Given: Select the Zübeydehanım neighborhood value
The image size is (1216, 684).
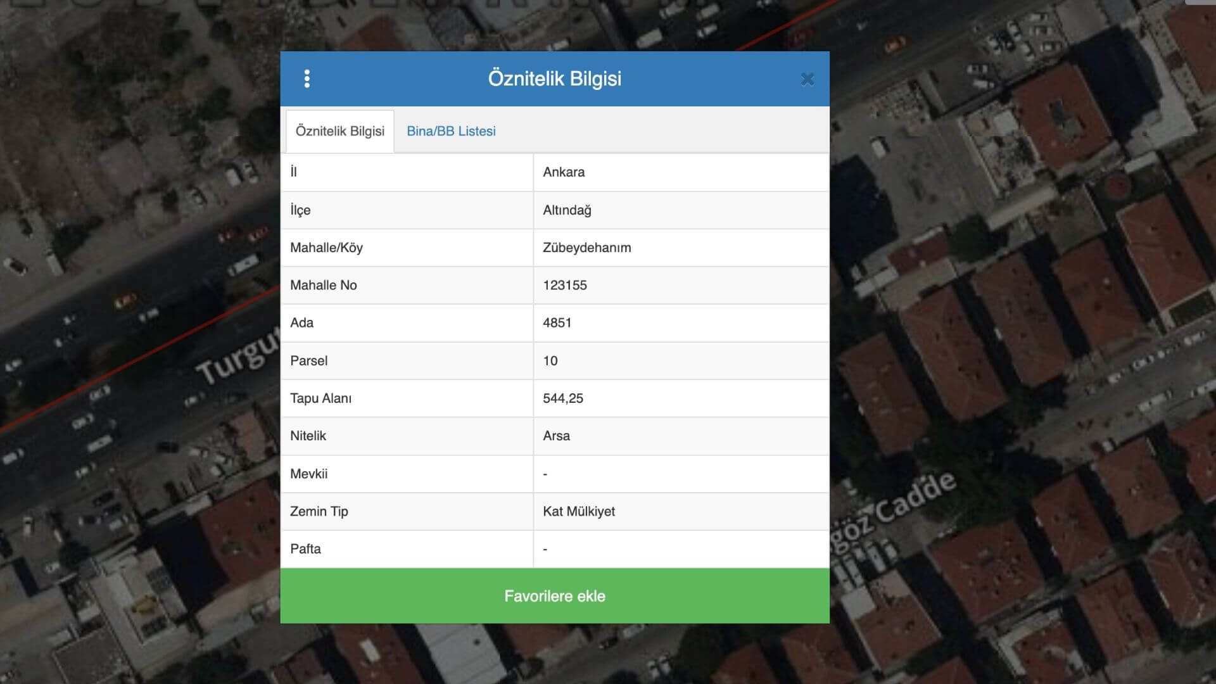Looking at the screenshot, I should [x=586, y=248].
